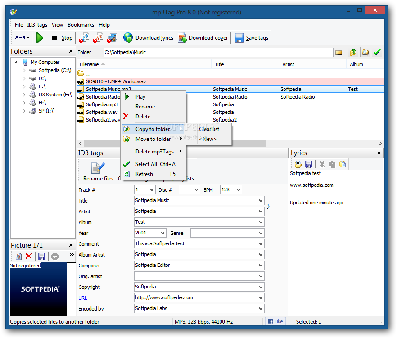This screenshot has height=338, width=397.
Task: Expand the E:\ drive node
Action: coord(24,86)
